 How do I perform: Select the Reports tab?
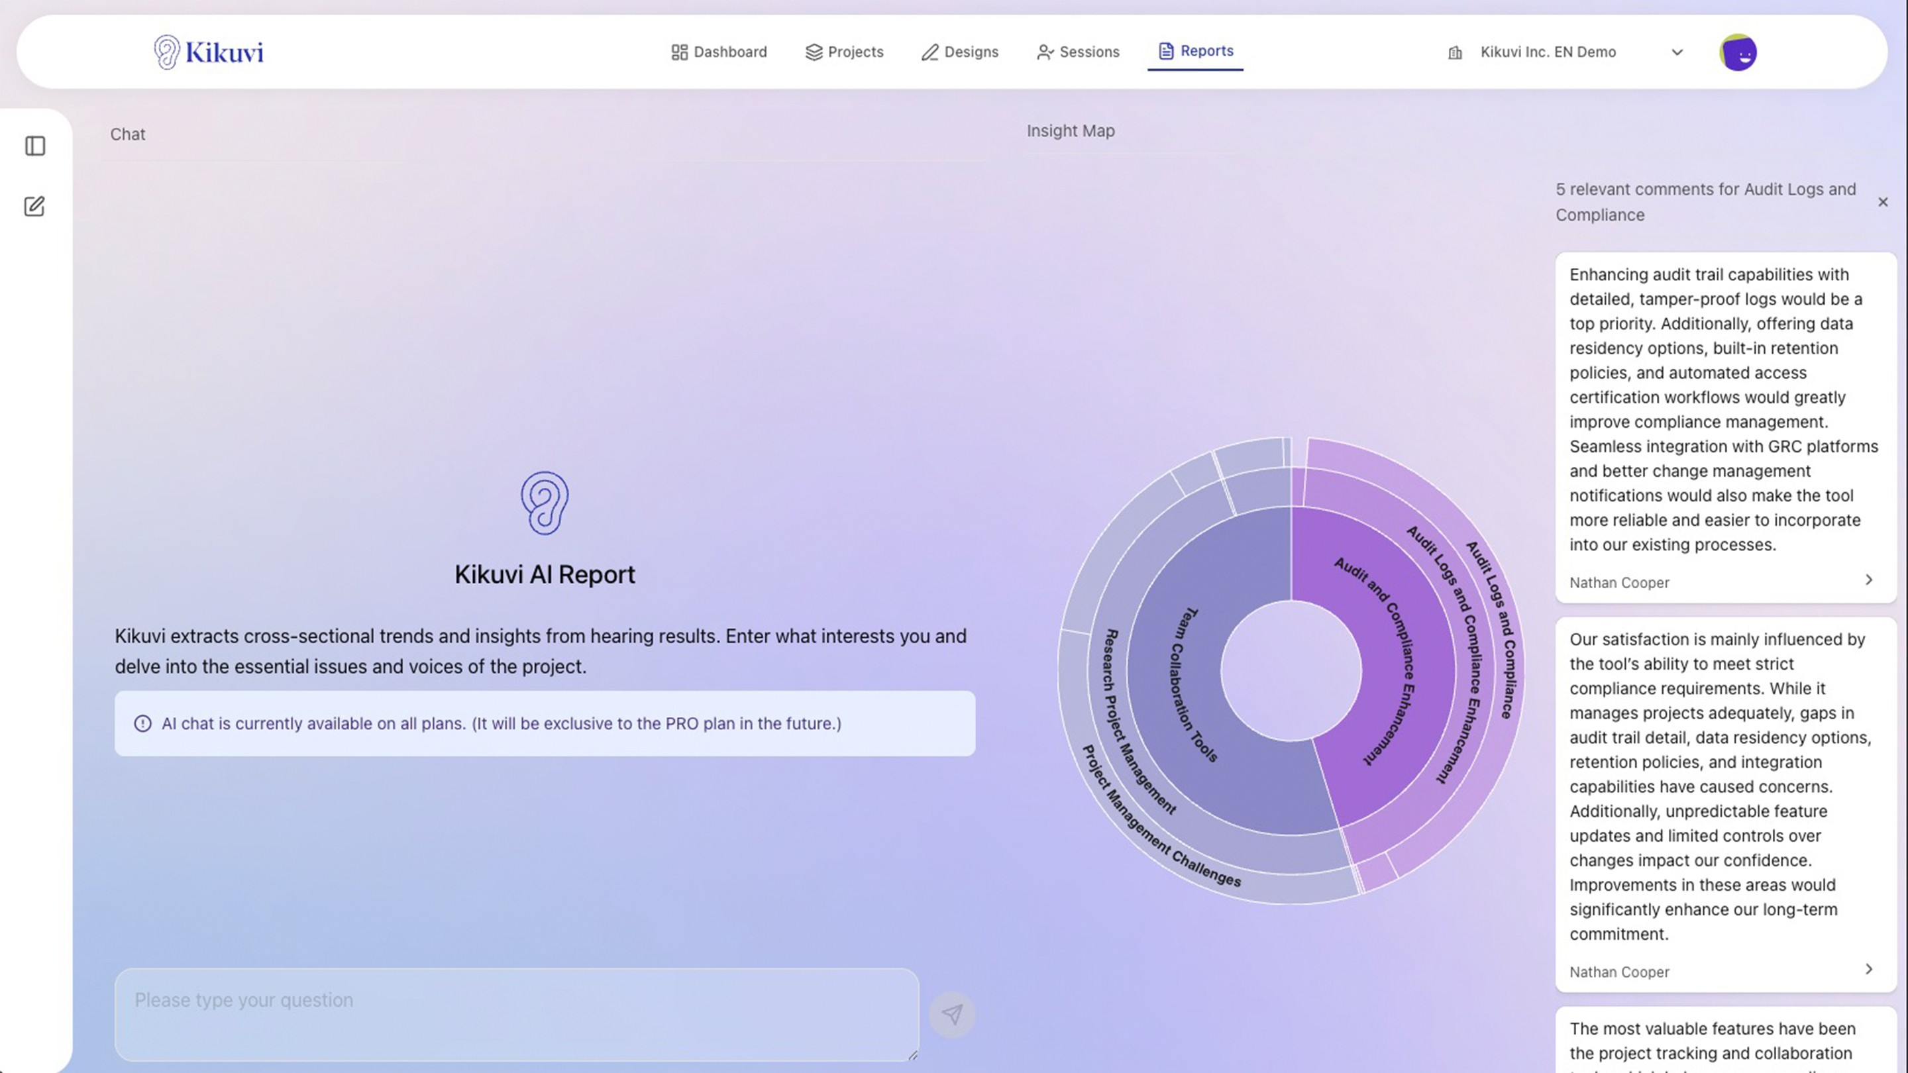pos(1195,51)
